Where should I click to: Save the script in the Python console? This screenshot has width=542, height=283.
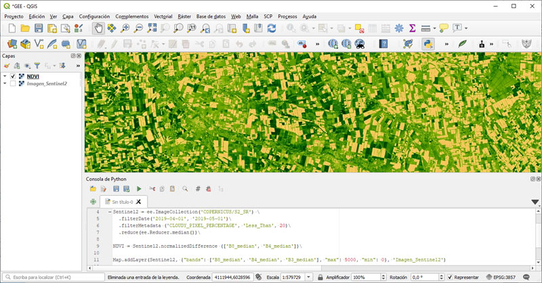pyautogui.click(x=116, y=189)
